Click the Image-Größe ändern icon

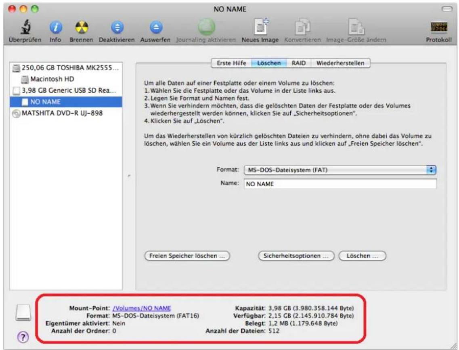tap(356, 27)
